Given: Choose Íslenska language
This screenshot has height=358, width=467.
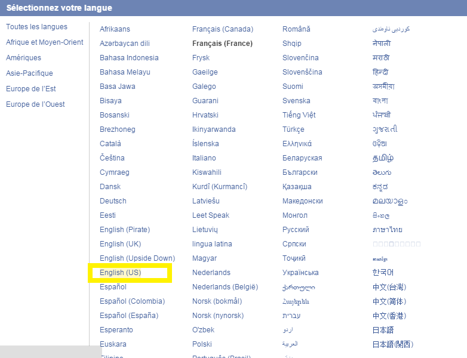Looking at the screenshot, I should pos(206,143).
